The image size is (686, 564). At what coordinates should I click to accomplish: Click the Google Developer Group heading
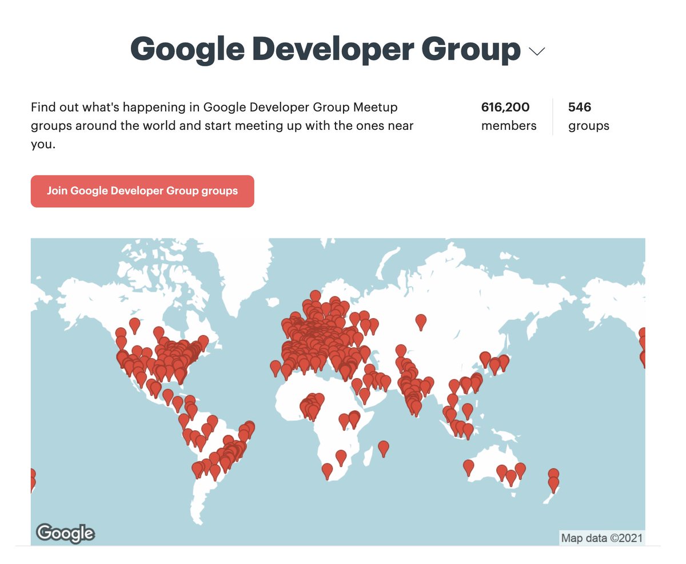click(x=325, y=49)
